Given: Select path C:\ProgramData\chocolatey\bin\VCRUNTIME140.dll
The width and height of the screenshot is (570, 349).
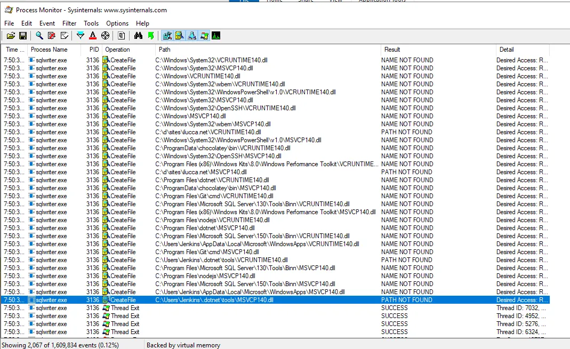Looking at the screenshot, I should 223,148.
